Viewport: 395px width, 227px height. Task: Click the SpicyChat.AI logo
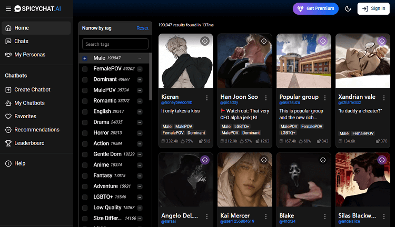[37, 9]
